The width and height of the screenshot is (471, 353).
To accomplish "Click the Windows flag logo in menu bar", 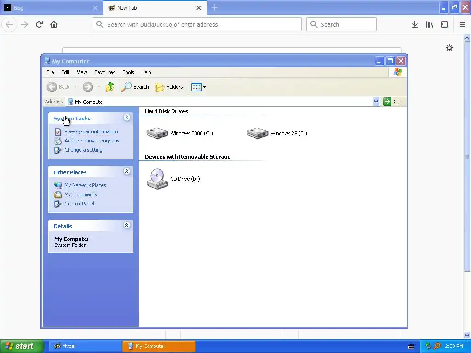I will click(x=398, y=72).
